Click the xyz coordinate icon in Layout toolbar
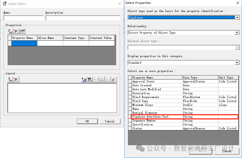 pos(108,80)
